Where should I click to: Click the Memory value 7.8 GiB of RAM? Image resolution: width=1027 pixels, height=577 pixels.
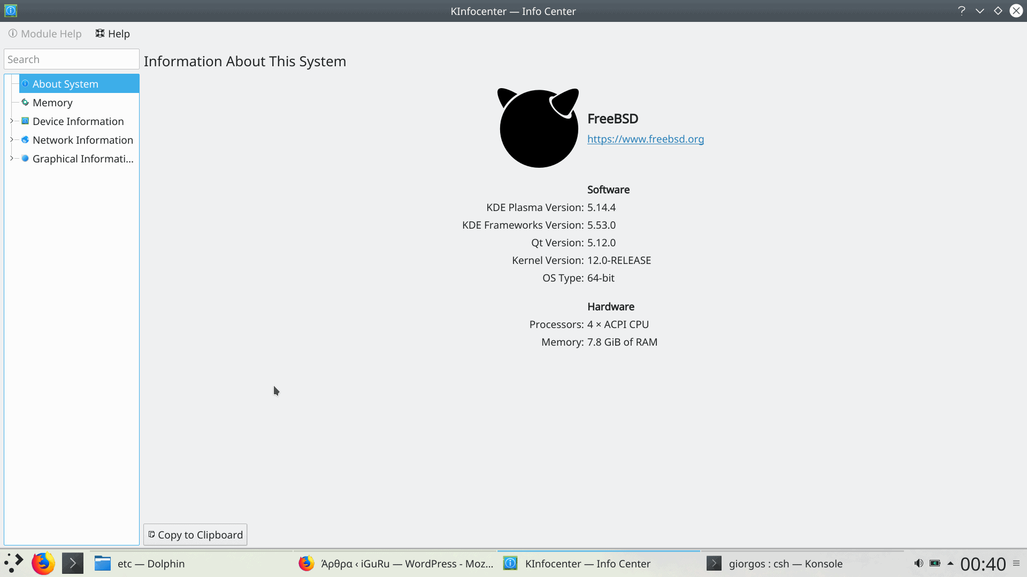(x=622, y=342)
